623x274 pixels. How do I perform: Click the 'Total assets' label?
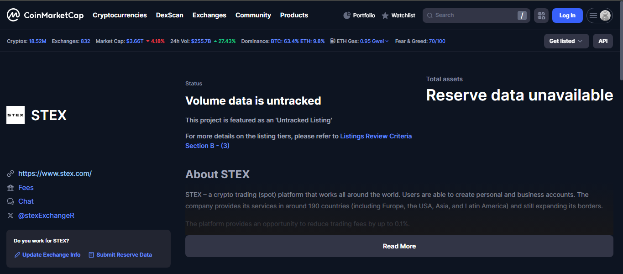click(445, 79)
